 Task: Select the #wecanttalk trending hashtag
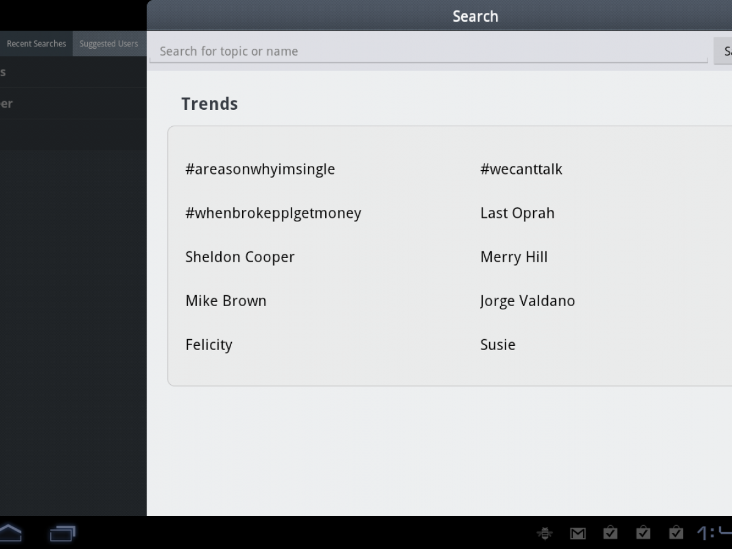(521, 169)
